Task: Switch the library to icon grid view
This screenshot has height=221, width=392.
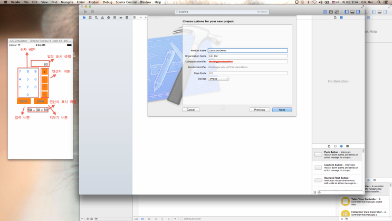Action: click(x=315, y=192)
